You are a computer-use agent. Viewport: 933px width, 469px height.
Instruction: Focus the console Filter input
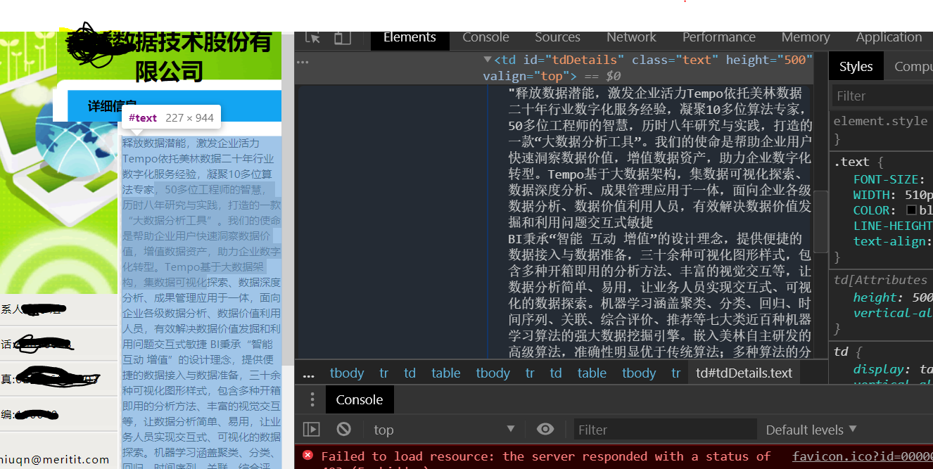[665, 430]
